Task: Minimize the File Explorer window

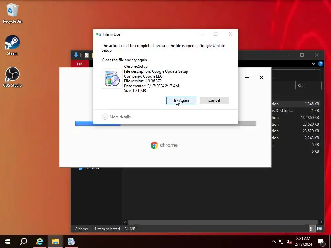Action: [287, 55]
